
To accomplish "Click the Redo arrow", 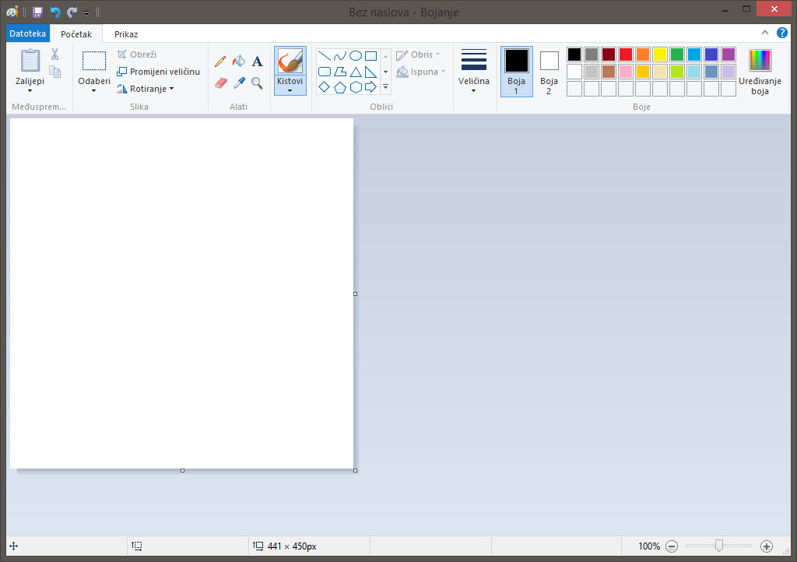I will [x=72, y=12].
